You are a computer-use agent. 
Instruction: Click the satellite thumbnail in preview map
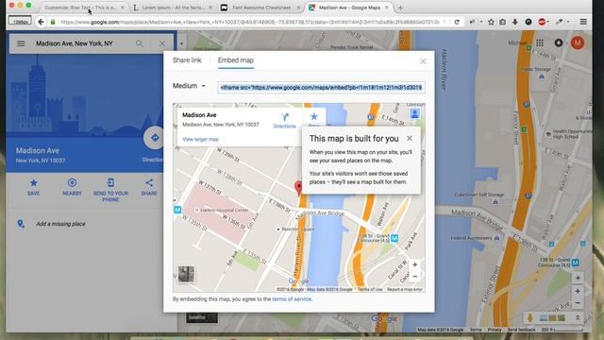pyautogui.click(x=186, y=274)
